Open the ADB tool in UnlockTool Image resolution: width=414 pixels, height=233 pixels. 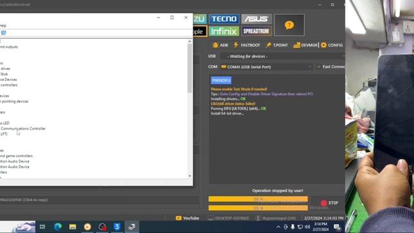pyautogui.click(x=220, y=45)
